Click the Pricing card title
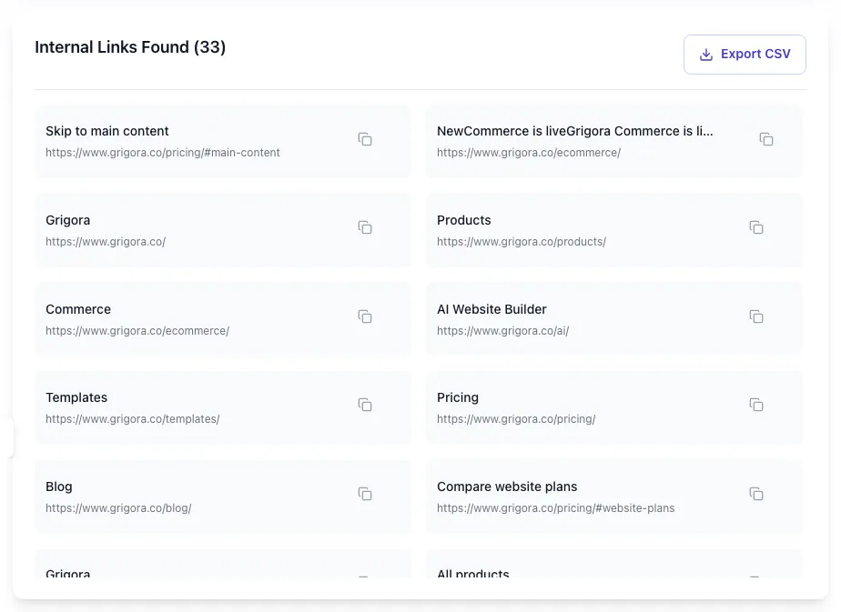The height and width of the screenshot is (612, 841). [x=458, y=397]
